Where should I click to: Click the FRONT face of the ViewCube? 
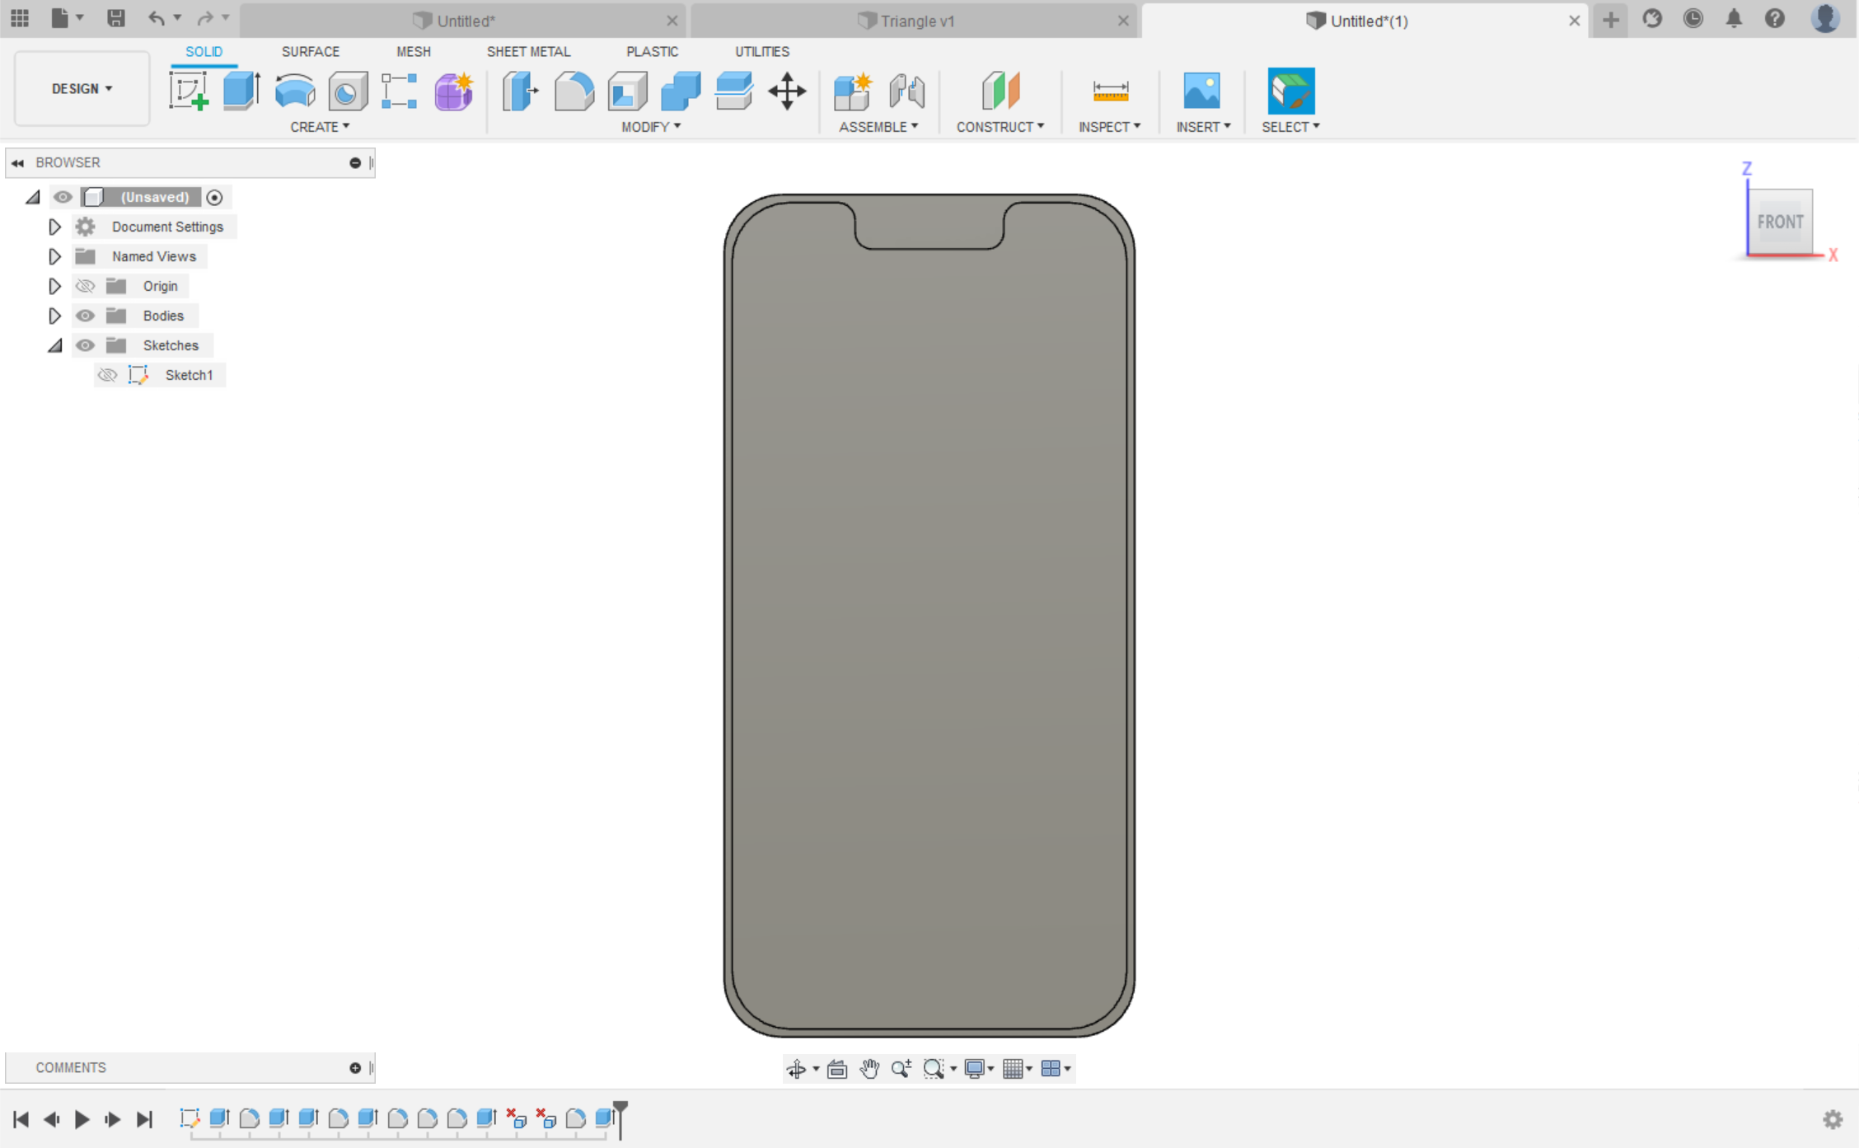1780,222
